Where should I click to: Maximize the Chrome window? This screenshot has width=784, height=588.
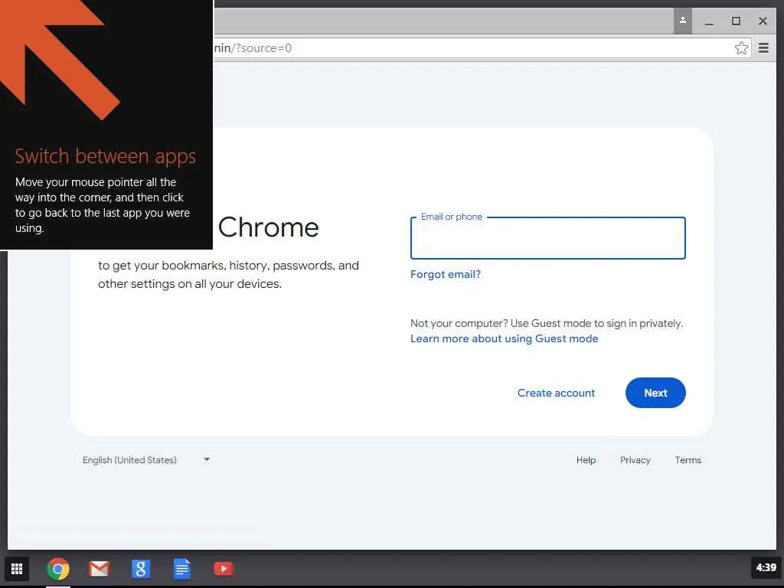point(736,21)
